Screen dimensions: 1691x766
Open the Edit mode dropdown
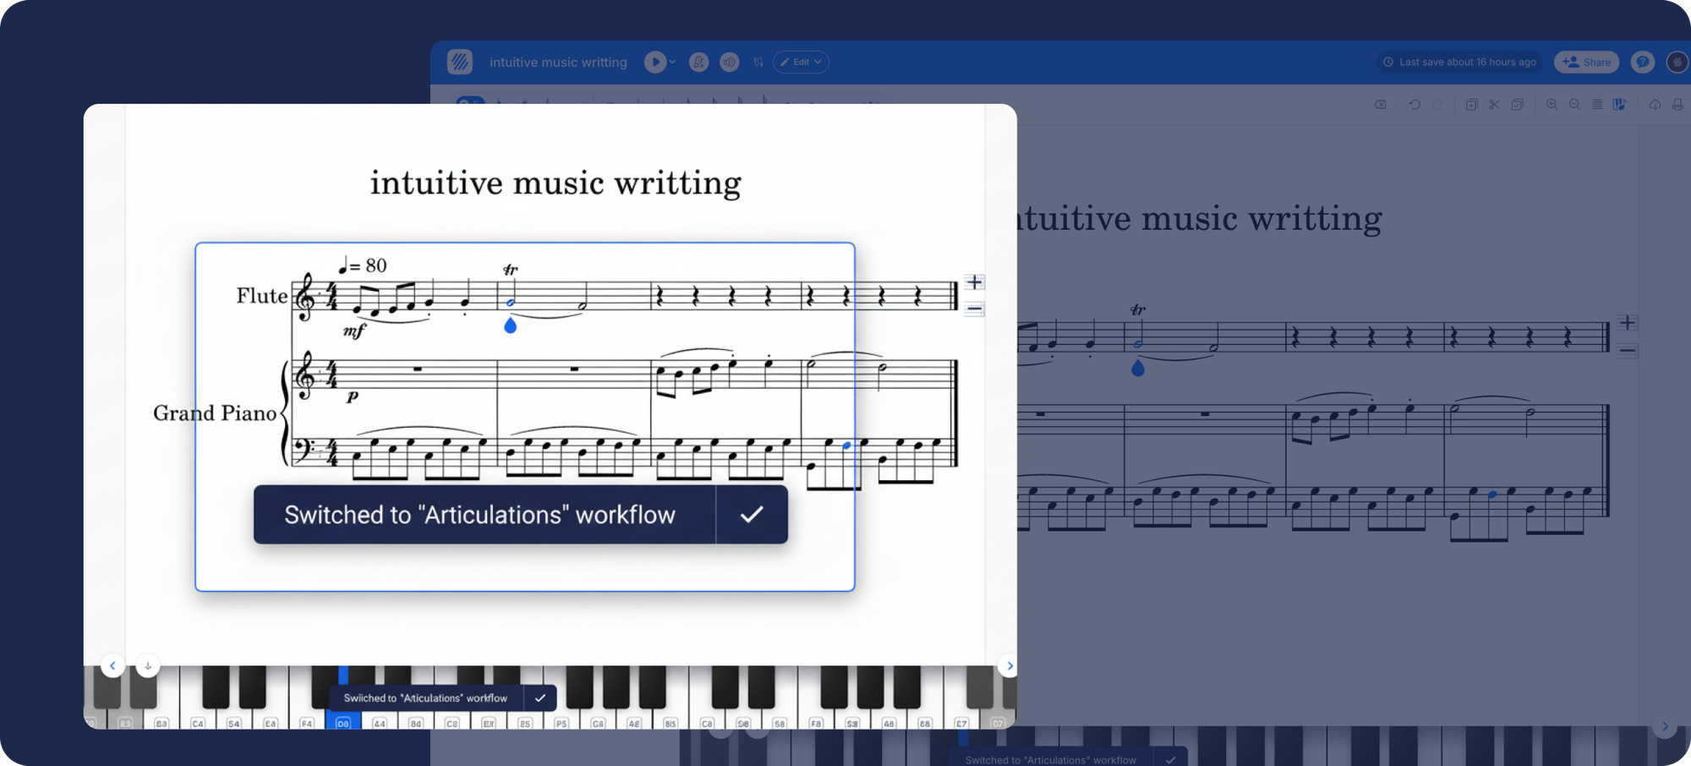[x=801, y=62]
